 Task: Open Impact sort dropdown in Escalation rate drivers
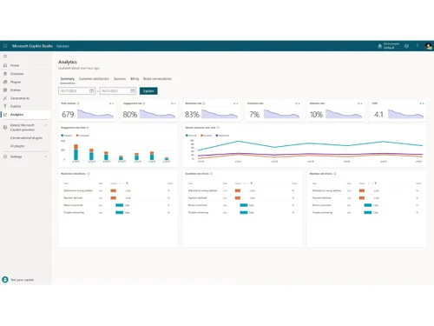(245, 183)
